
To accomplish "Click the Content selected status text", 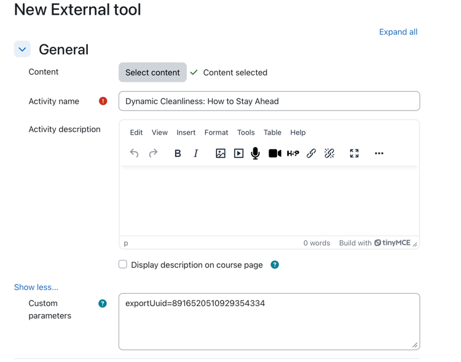I will (235, 73).
